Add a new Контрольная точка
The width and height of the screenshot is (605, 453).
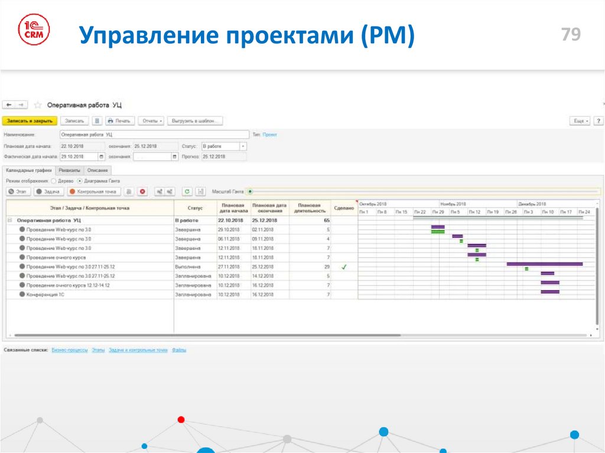(94, 191)
